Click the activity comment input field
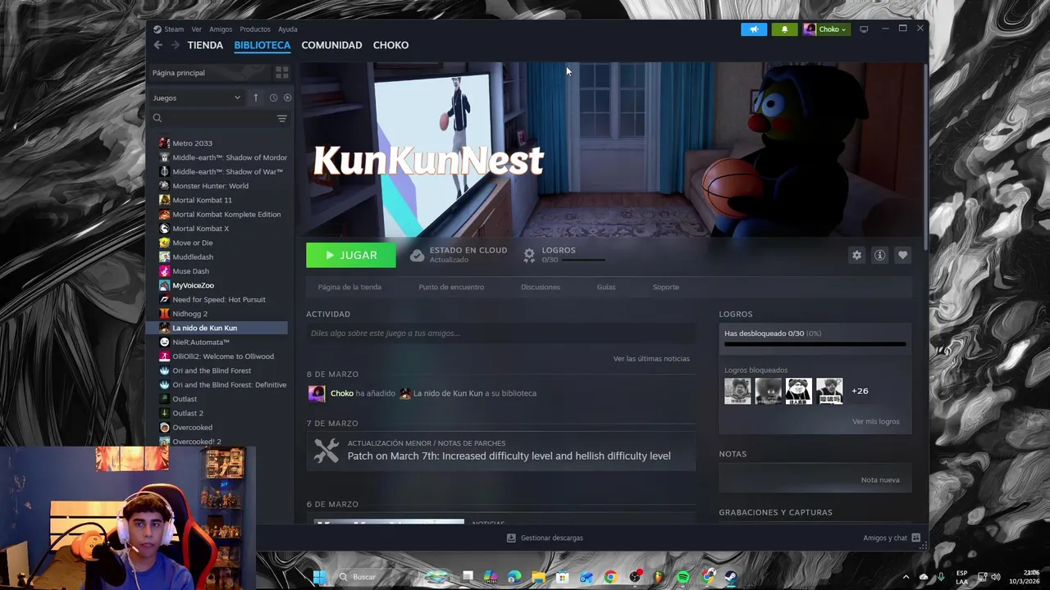The height and width of the screenshot is (590, 1050). 500,334
